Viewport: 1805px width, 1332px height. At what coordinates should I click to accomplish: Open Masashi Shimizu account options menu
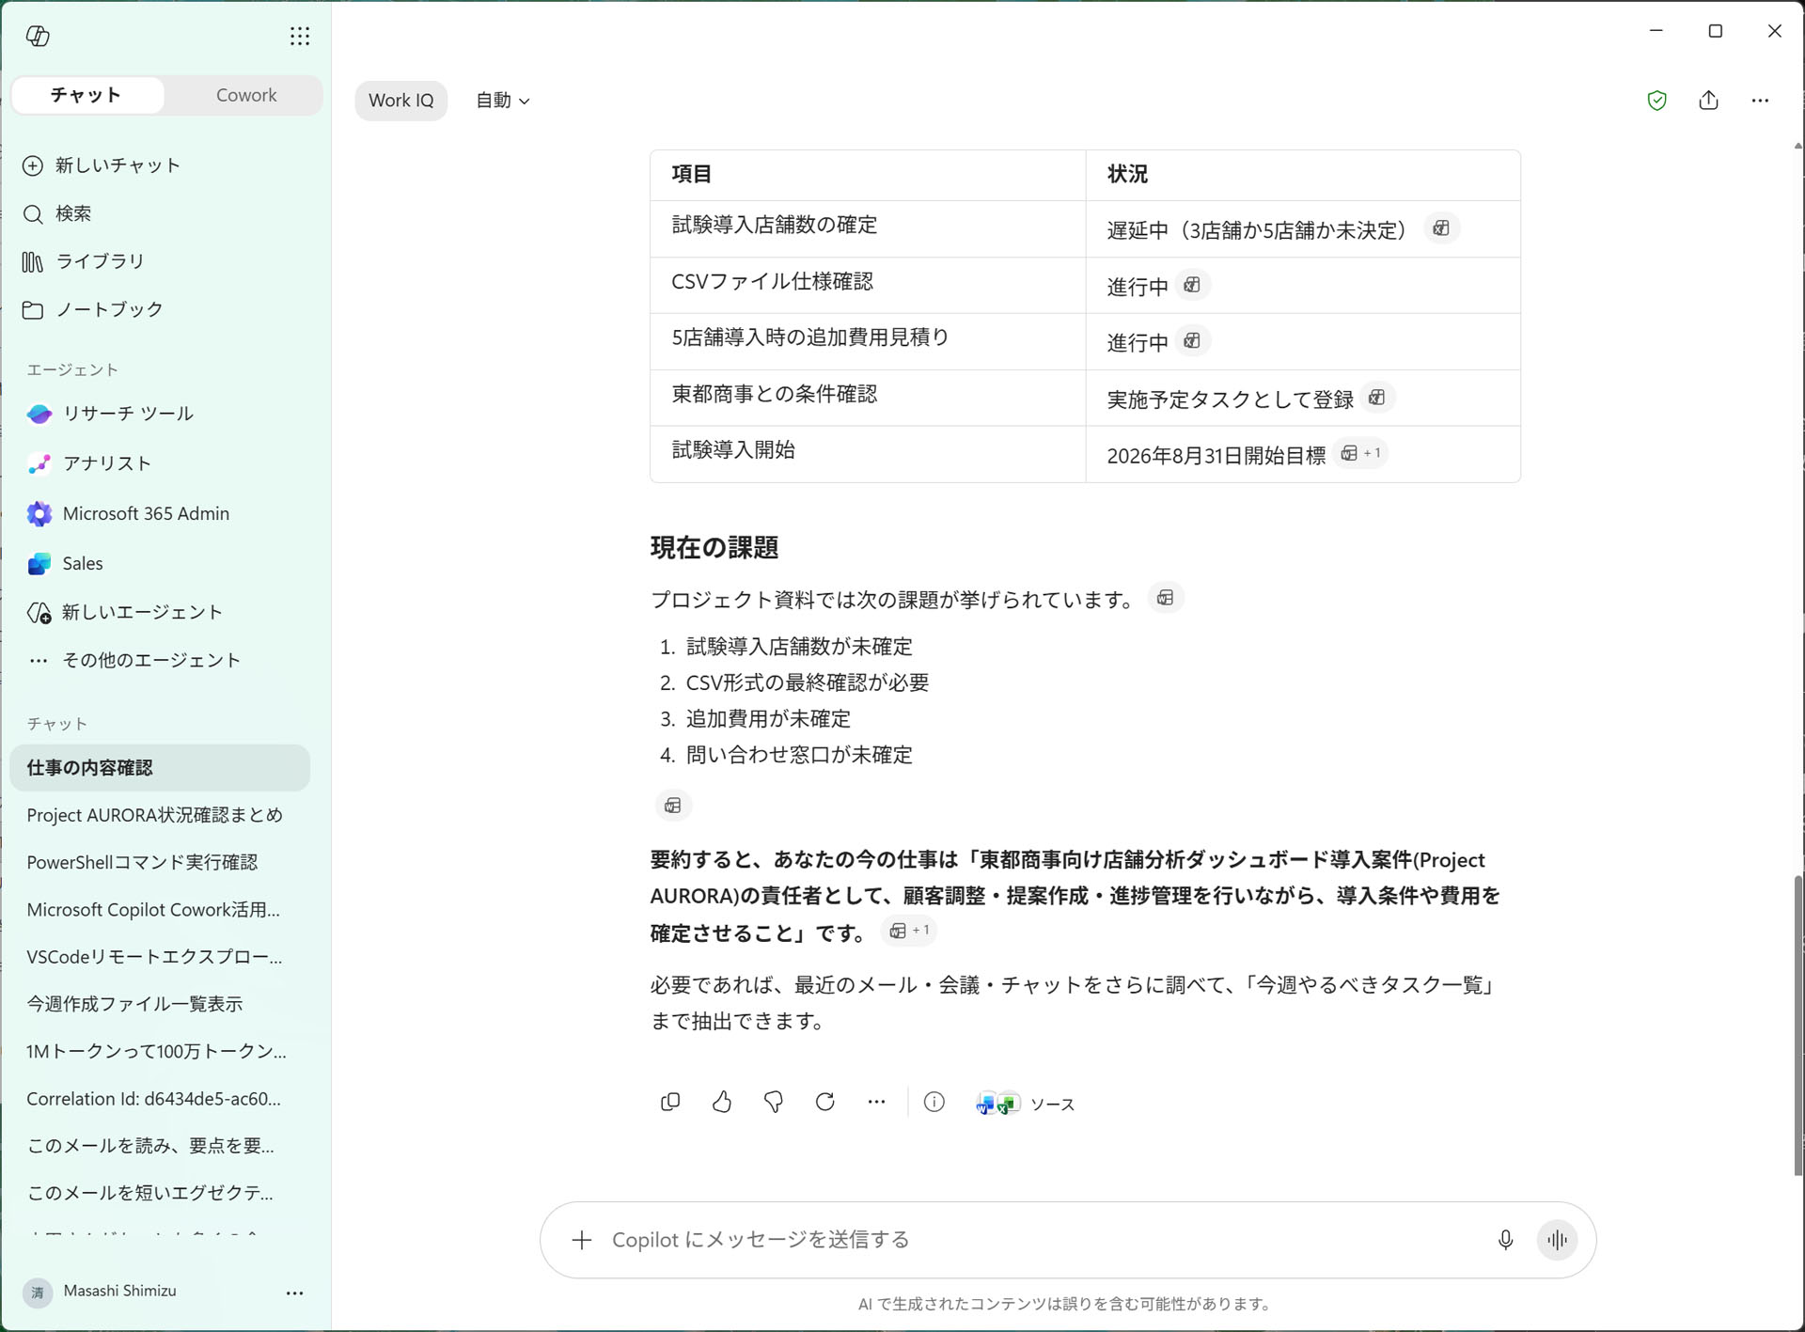(294, 1293)
